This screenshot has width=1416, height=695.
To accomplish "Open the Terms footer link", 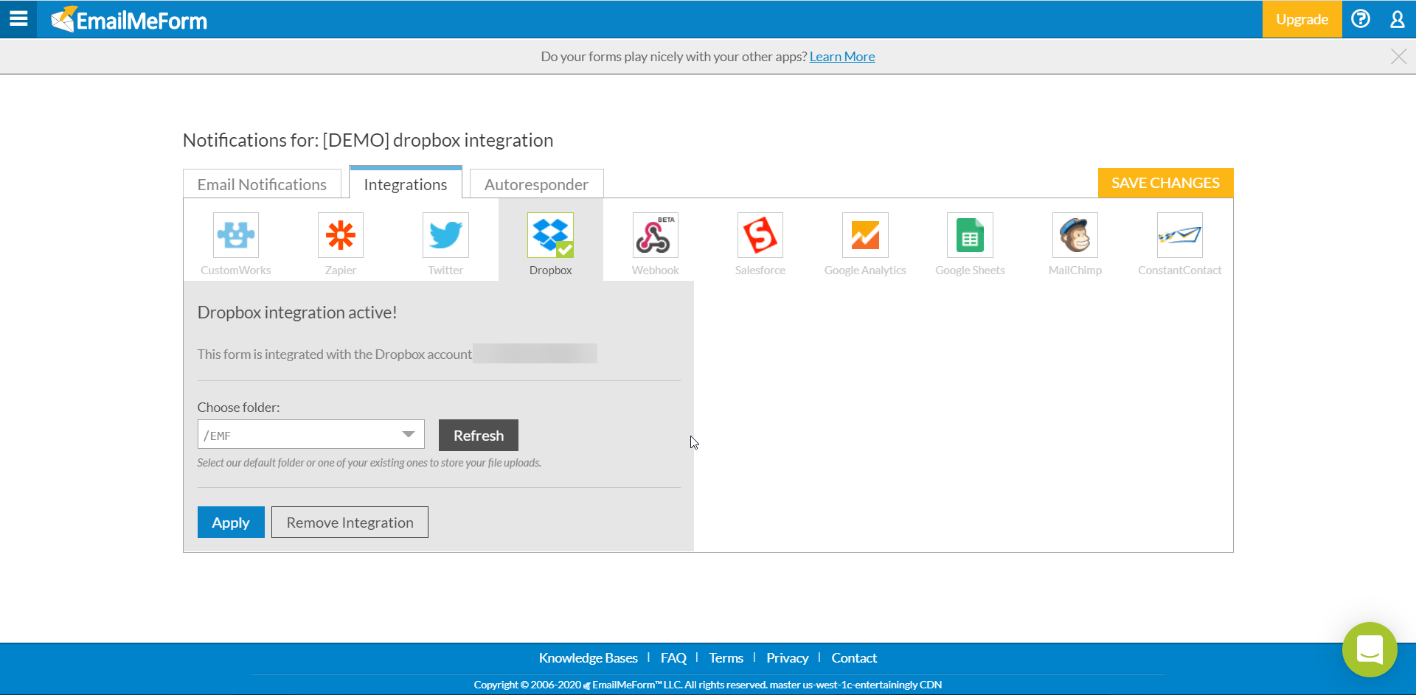I will 726,658.
